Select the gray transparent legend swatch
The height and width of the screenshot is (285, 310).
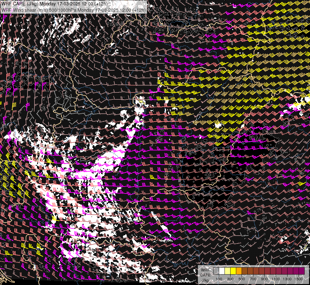(216, 271)
